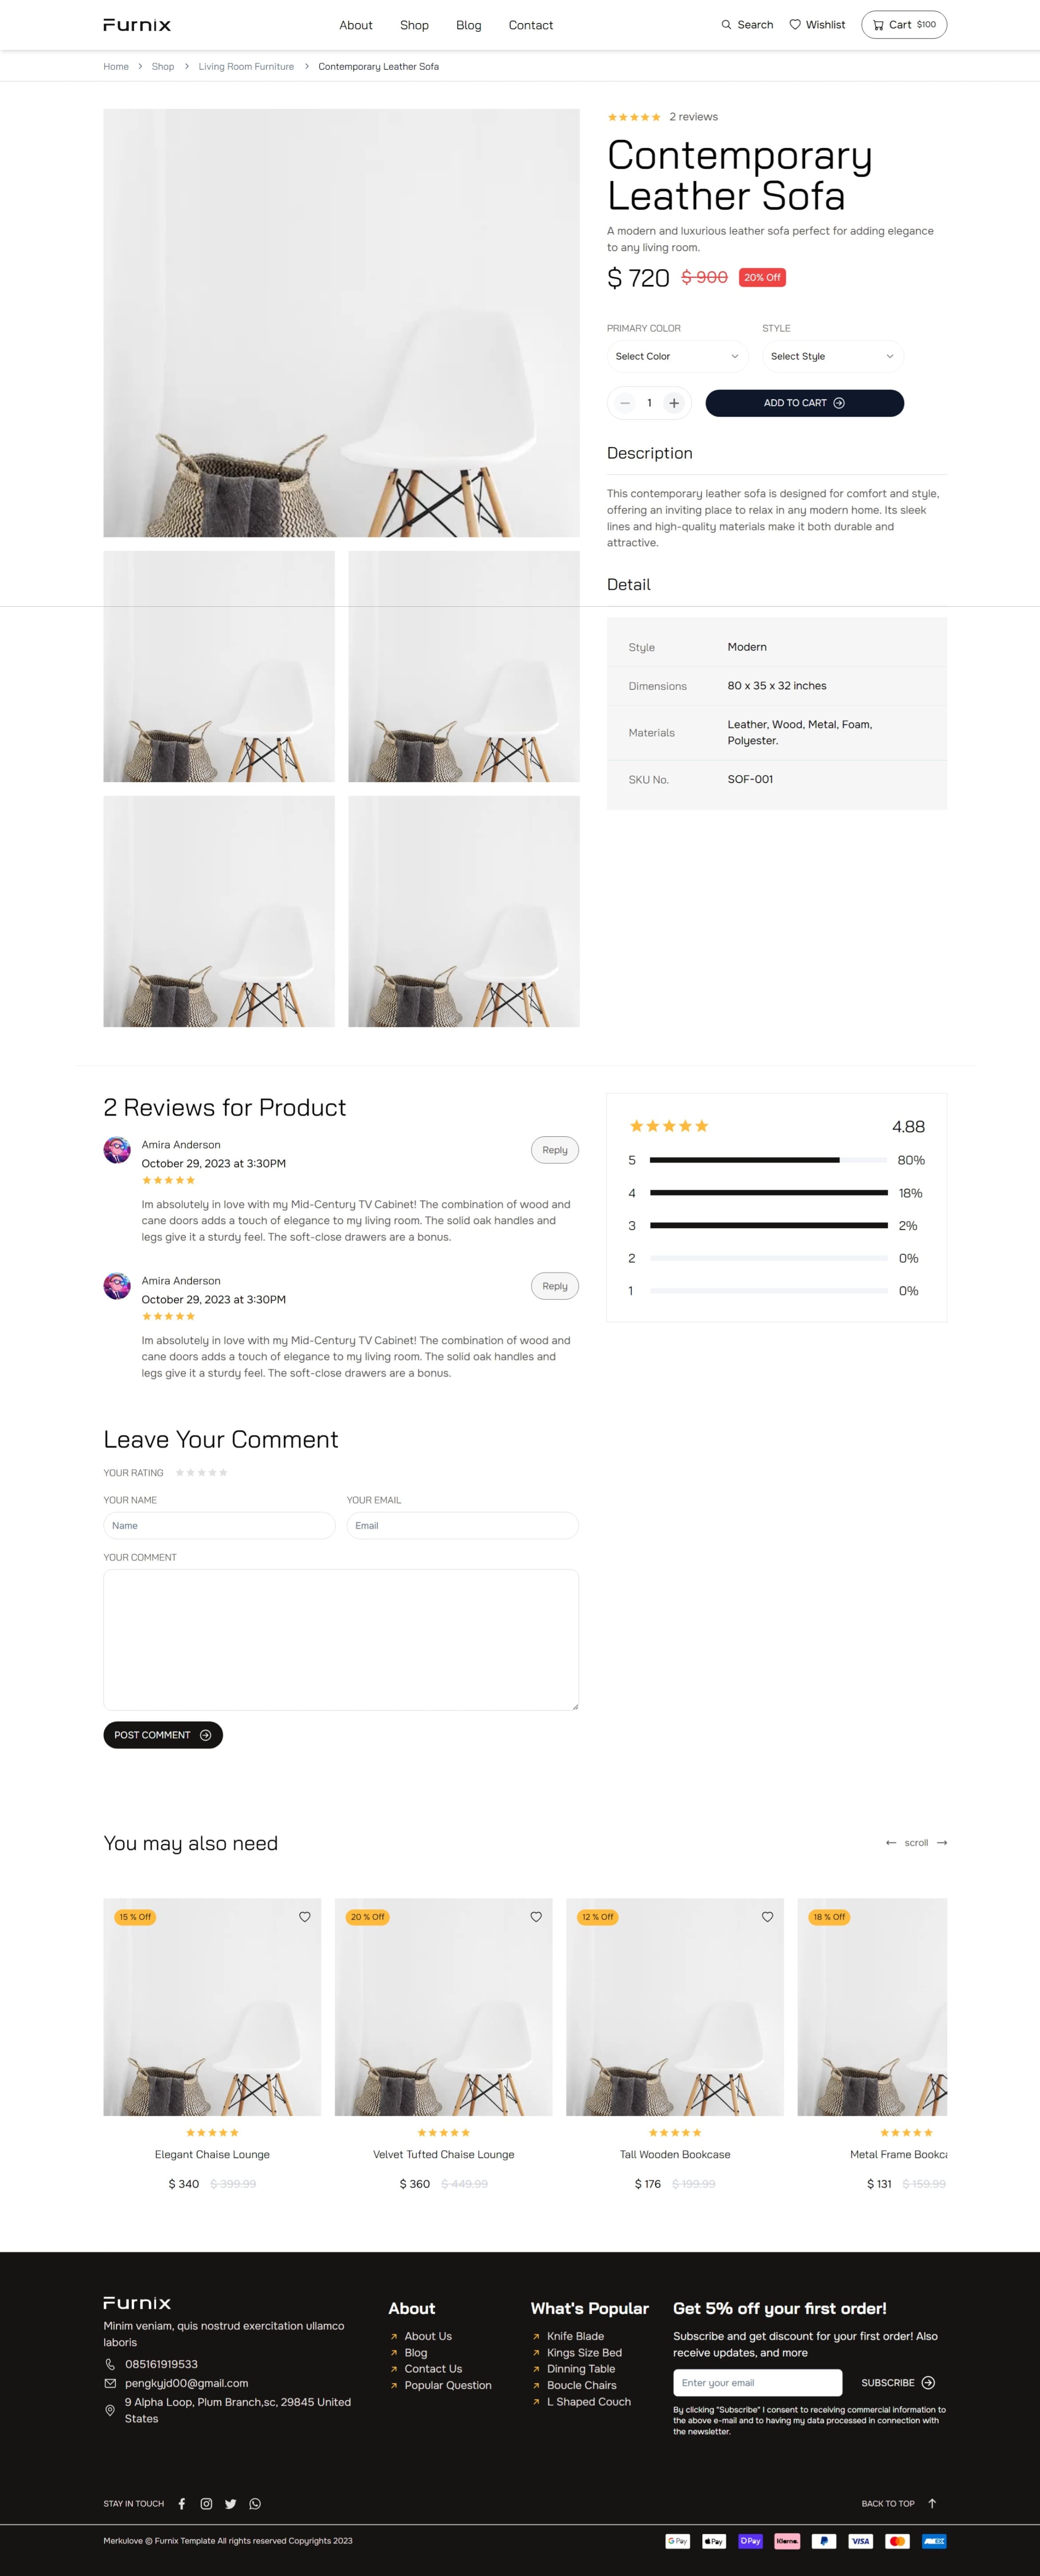Toggle wishlist heart on Tall Wooden Bookcase
1040x2576 pixels.
point(767,1916)
